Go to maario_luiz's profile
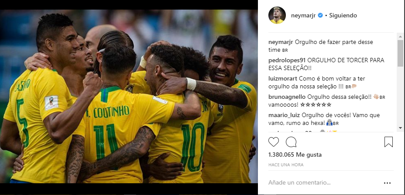Viewport: 405px width, 195px height. (x=284, y=115)
